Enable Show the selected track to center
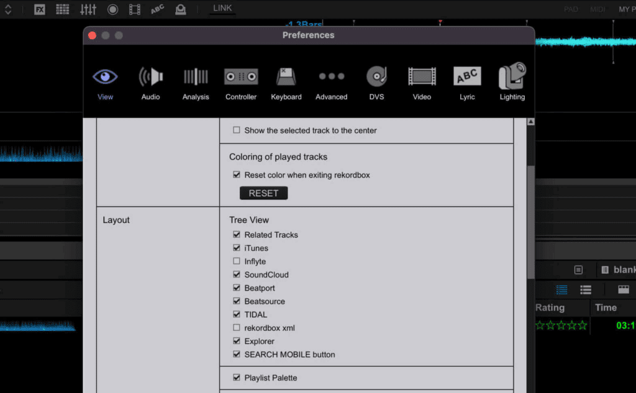The width and height of the screenshot is (636, 393). (237, 130)
